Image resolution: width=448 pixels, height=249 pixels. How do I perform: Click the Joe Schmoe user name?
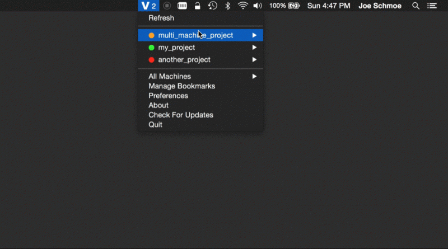[380, 6]
